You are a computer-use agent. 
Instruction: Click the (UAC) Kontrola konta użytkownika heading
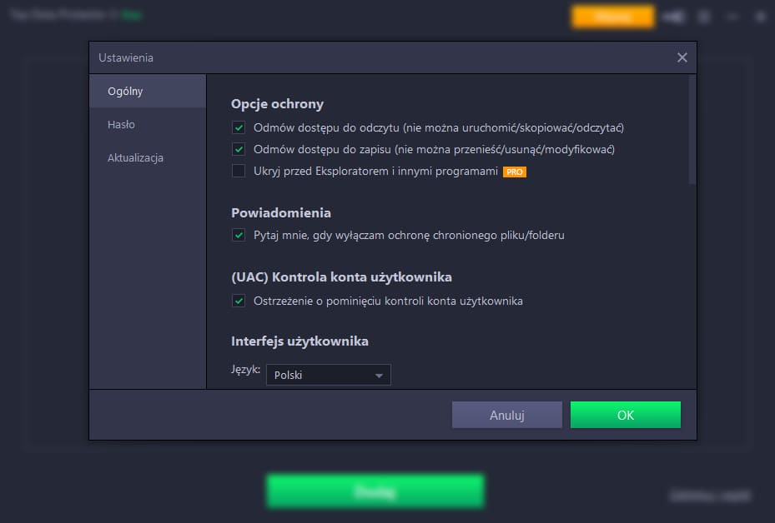click(x=341, y=277)
